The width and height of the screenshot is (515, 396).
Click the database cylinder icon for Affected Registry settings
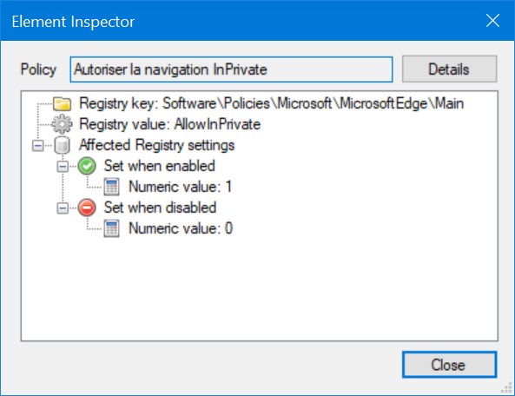(x=62, y=145)
